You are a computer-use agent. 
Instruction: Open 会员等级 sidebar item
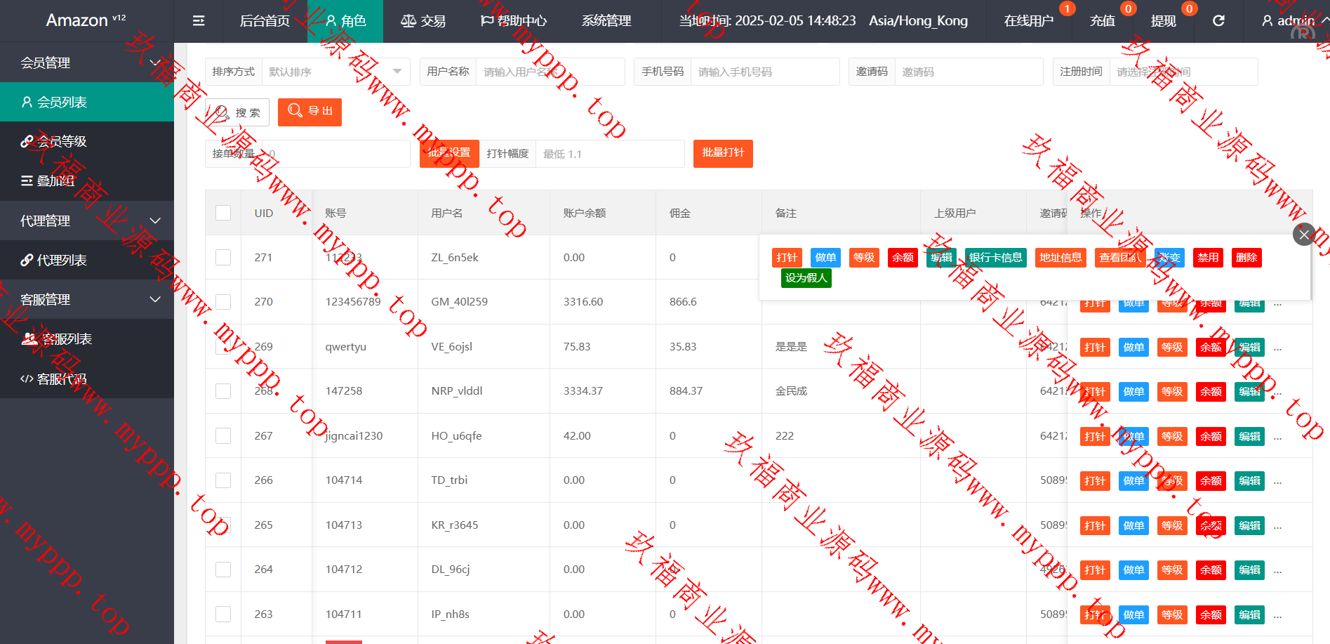pyautogui.click(x=86, y=142)
